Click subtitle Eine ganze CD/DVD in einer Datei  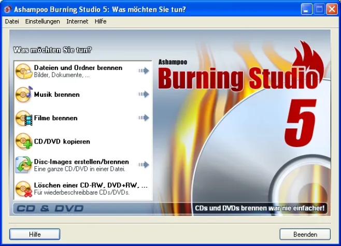[80, 169]
